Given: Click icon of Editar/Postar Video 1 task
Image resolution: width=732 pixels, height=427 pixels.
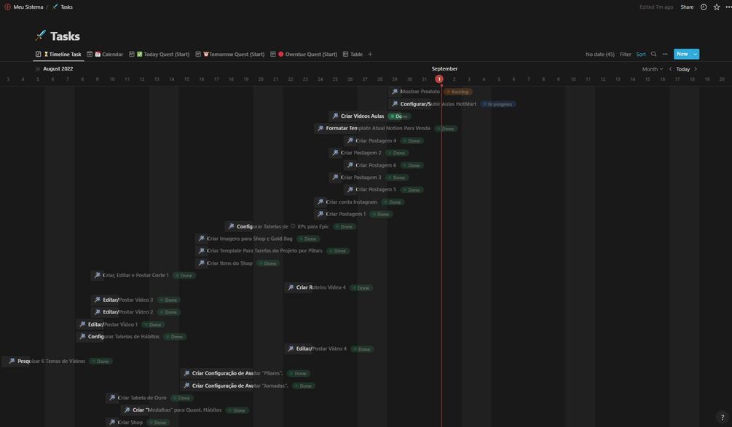Looking at the screenshot, I should click(82, 324).
